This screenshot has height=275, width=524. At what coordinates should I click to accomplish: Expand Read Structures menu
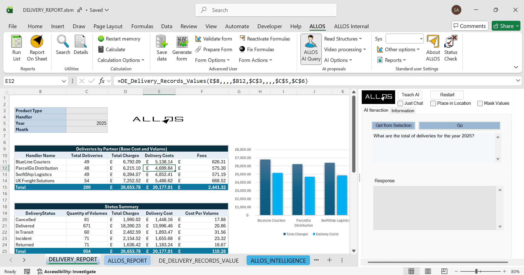pyautogui.click(x=343, y=39)
